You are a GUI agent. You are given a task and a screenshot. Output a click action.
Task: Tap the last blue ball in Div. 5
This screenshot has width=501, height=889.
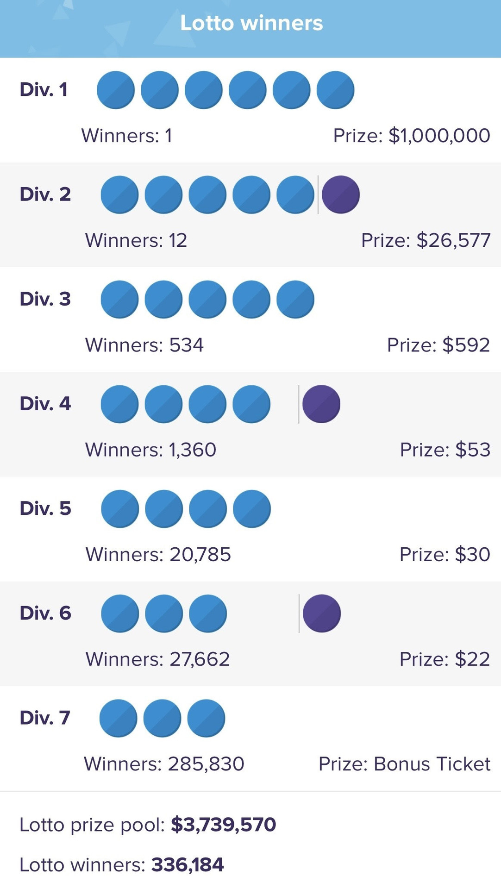(252, 509)
